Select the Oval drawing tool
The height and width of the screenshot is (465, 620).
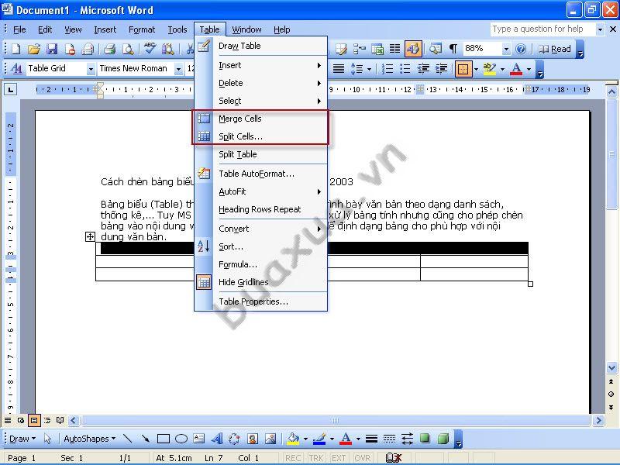coord(181,439)
